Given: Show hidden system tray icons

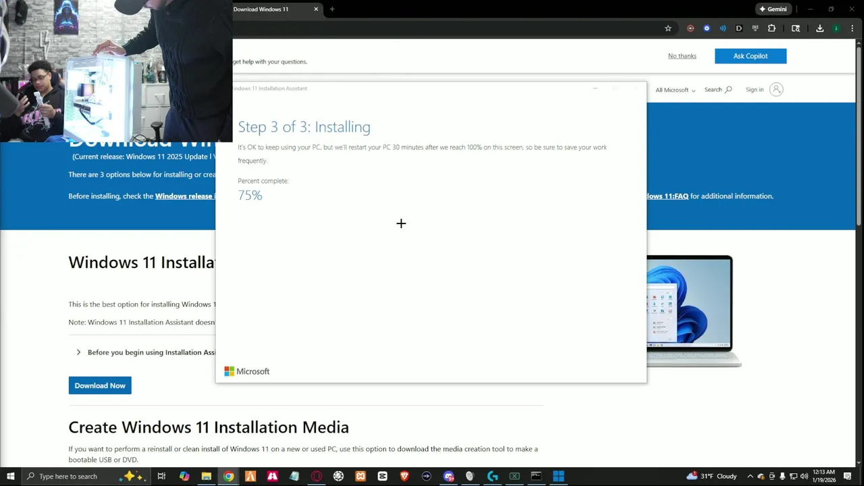Looking at the screenshot, I should tap(750, 477).
